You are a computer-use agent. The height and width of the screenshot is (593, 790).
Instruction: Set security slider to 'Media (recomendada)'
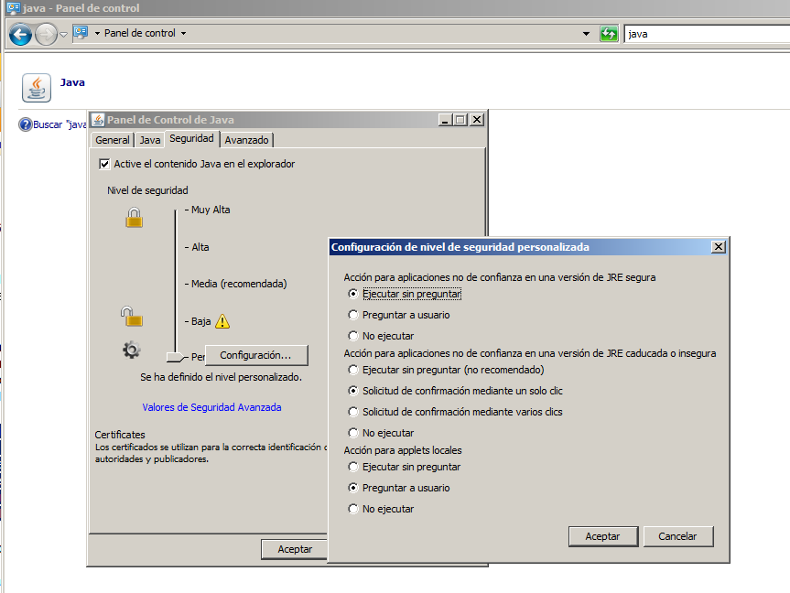(239, 284)
